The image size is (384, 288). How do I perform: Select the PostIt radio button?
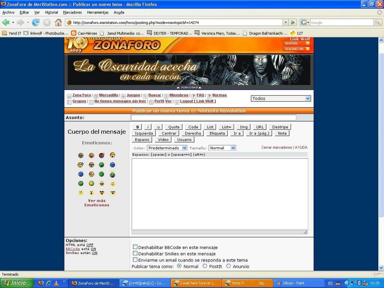205,266
